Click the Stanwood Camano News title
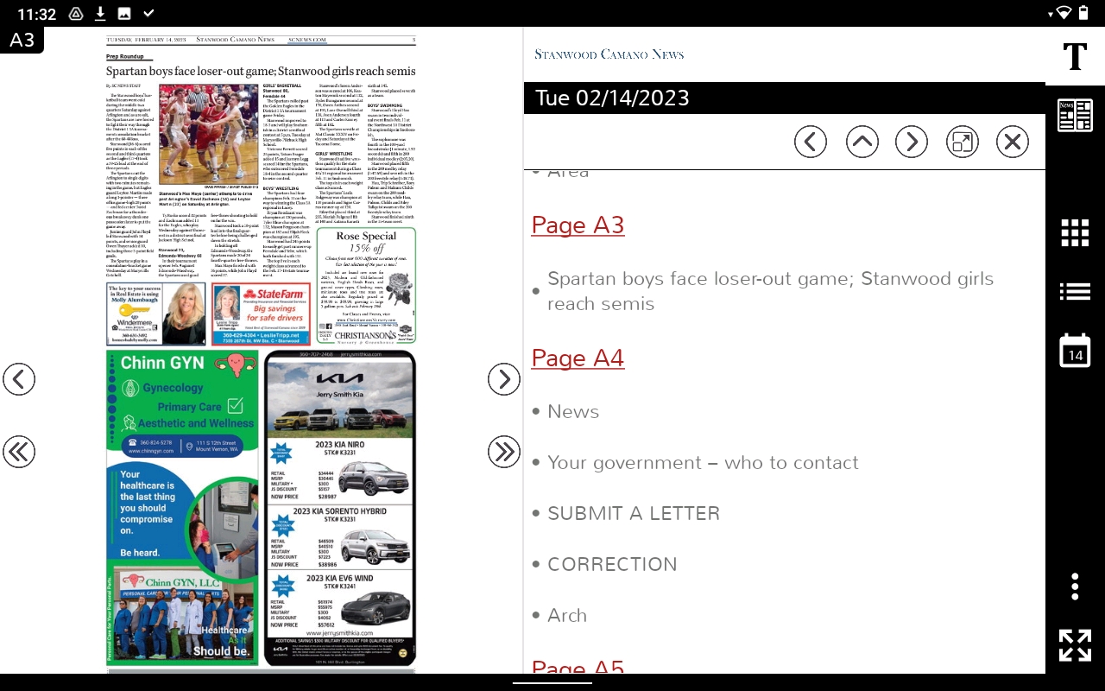1105x691 pixels. [609, 54]
